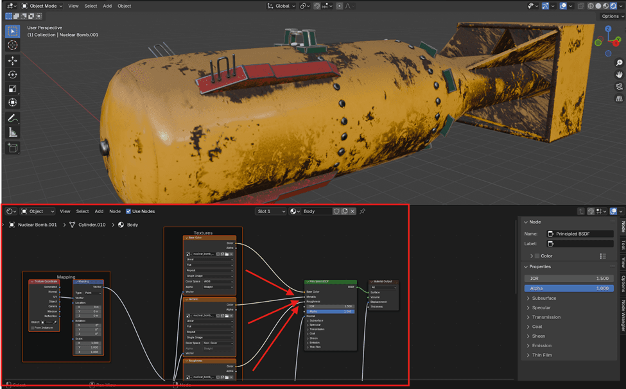Enable the node Color checkbox
The width and height of the screenshot is (626, 389).
pos(537,256)
